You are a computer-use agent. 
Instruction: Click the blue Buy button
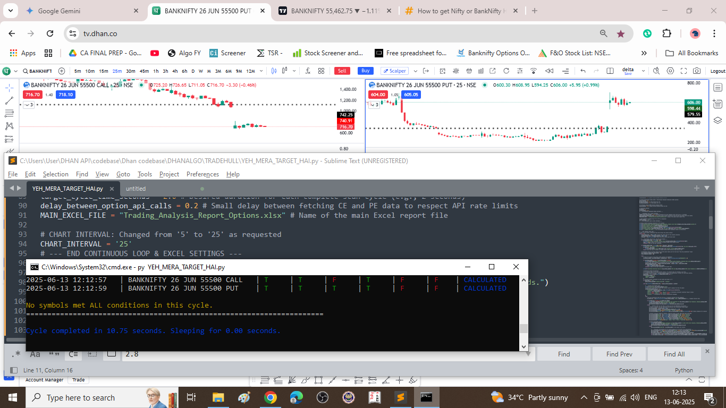tap(365, 71)
